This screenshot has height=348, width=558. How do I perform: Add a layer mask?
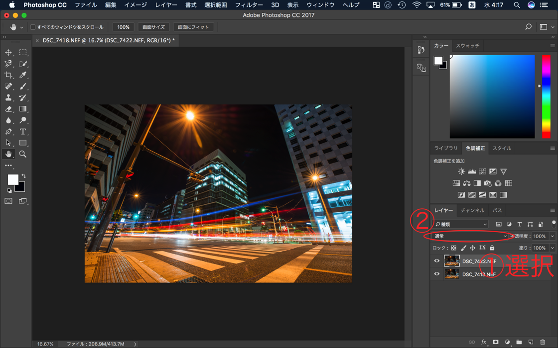[495, 342]
